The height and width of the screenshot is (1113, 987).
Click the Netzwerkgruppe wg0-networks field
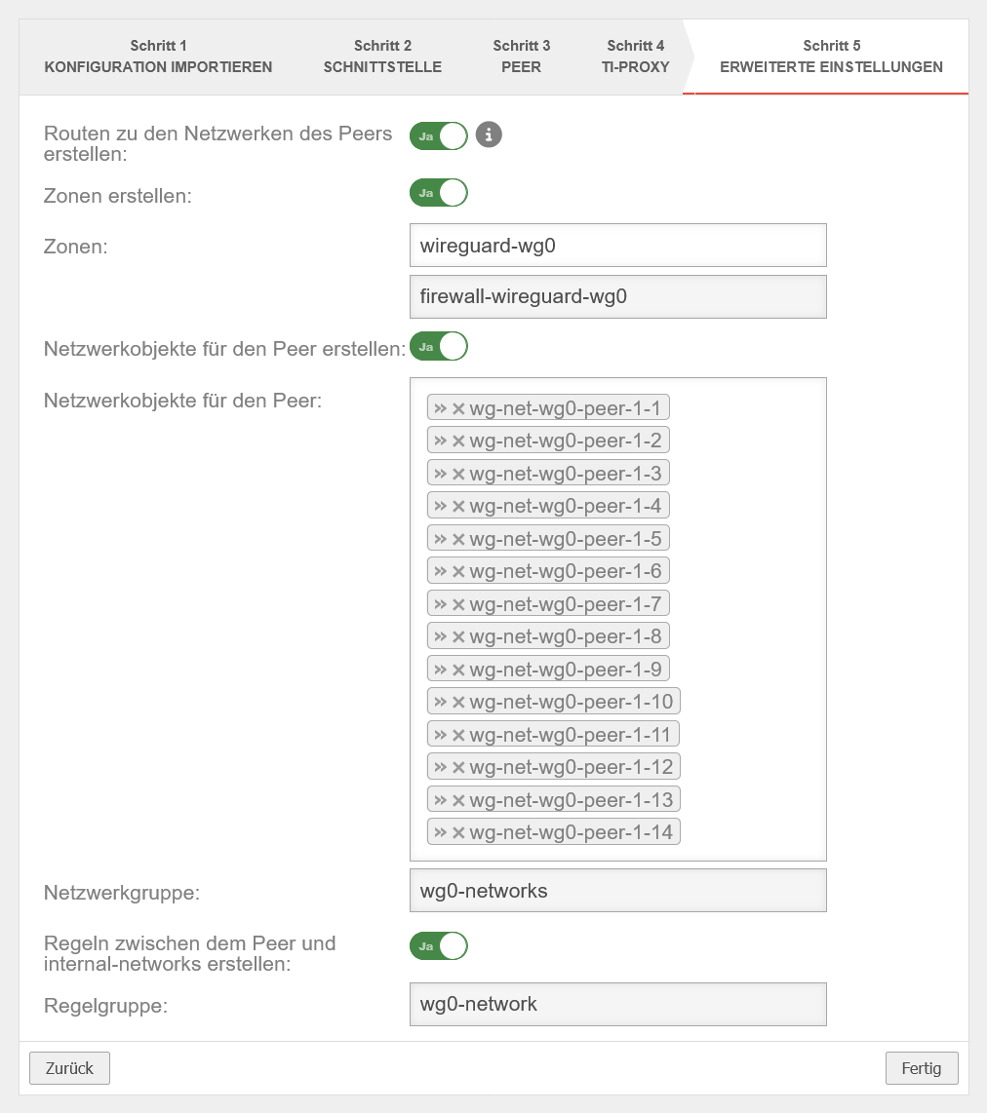(x=617, y=891)
